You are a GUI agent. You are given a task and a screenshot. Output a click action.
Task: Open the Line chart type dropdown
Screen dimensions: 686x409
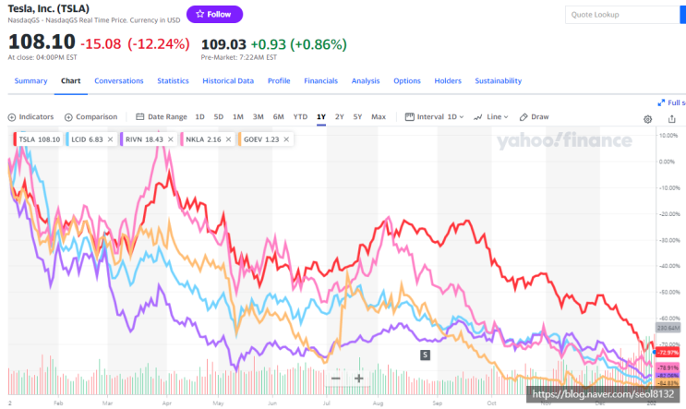coord(491,117)
